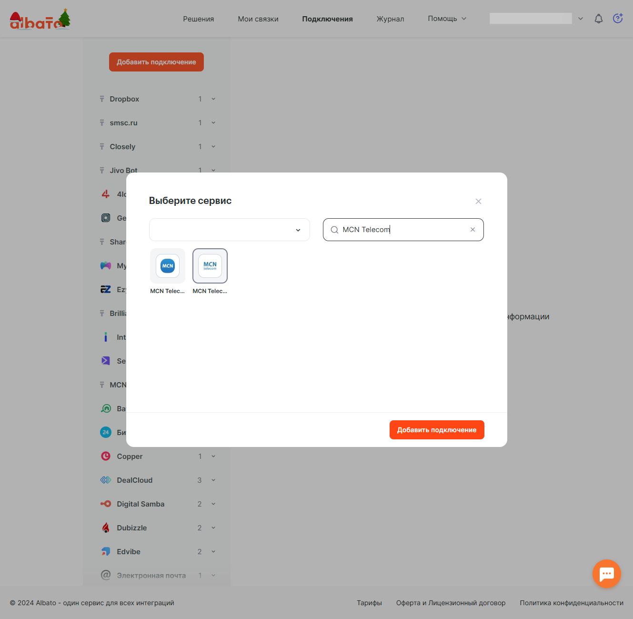The width and height of the screenshot is (633, 619).
Task: Open the Мои связки page
Action: pos(258,19)
